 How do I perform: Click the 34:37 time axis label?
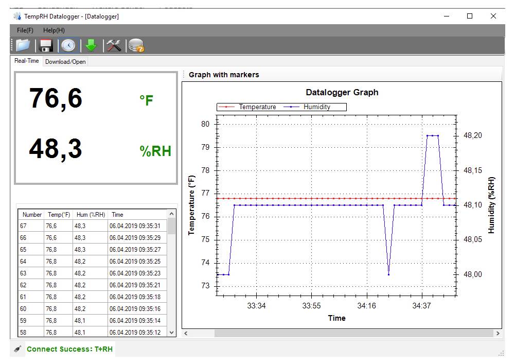click(x=421, y=306)
